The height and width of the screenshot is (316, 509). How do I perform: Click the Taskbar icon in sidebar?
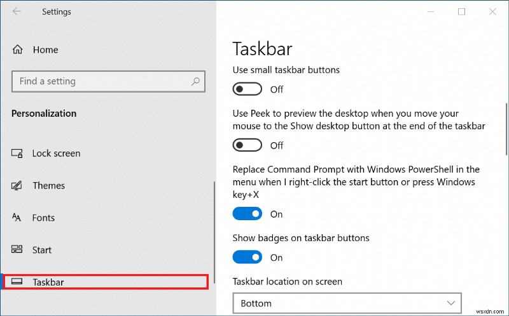click(x=17, y=282)
